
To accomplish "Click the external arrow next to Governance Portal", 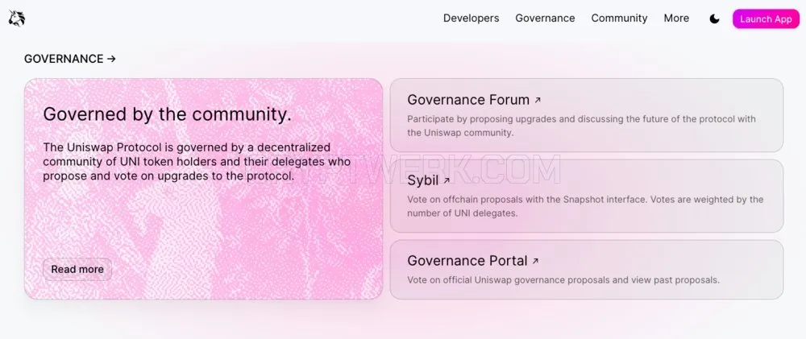I will click(x=535, y=261).
